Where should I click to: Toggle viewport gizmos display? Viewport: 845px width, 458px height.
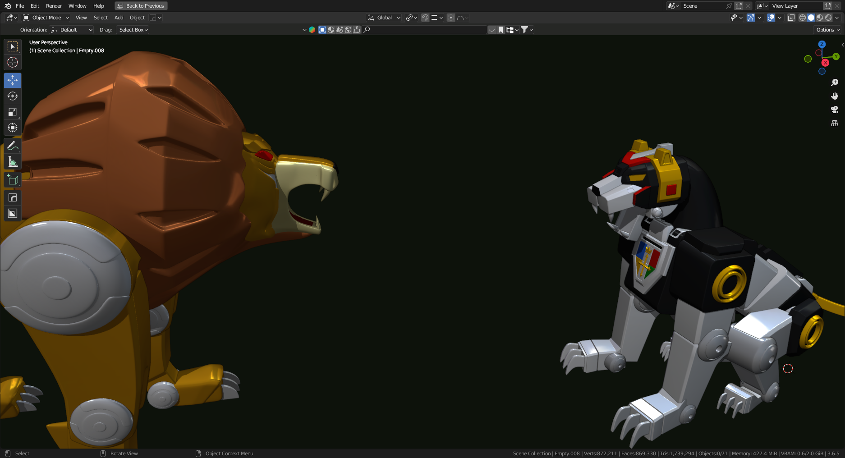pos(750,18)
